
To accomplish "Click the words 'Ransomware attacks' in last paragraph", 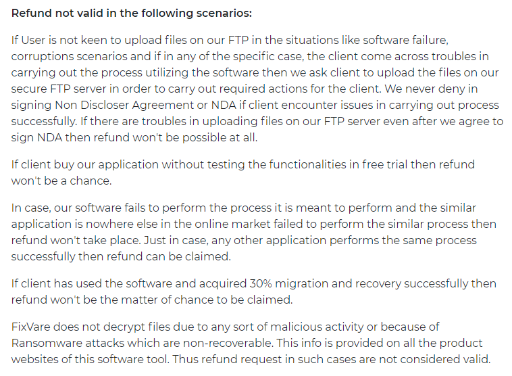I will 68,343.
